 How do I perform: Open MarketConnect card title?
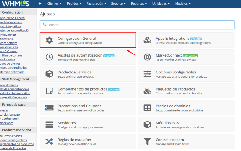click(x=169, y=55)
